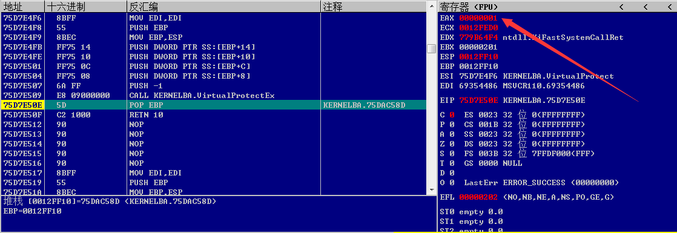Viewport: 677px width, 233px height.
Task: Select the row at address 75D7E4F6
Action: pos(213,18)
